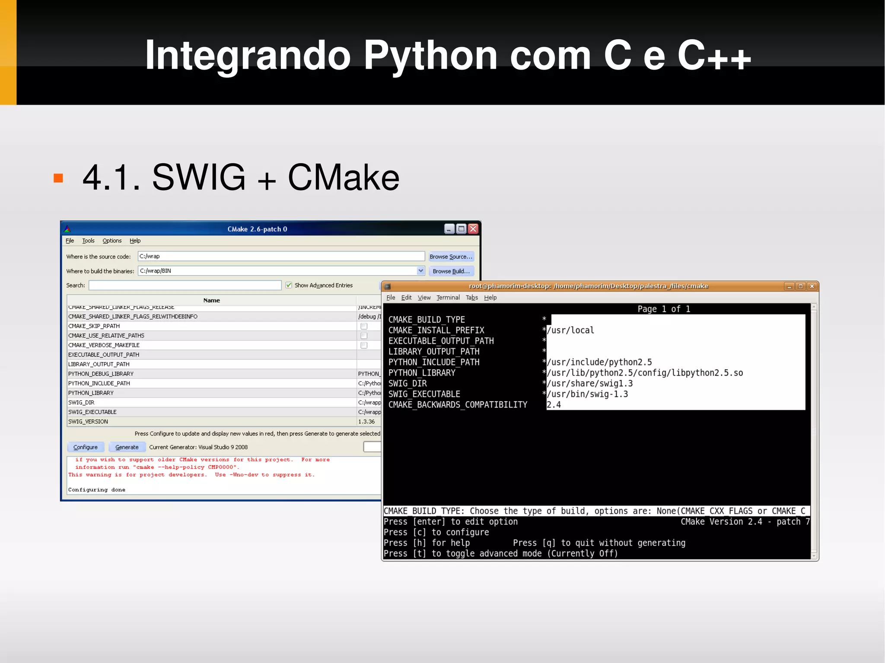
Task: Open the build binaries path dropdown
Action: [420, 271]
